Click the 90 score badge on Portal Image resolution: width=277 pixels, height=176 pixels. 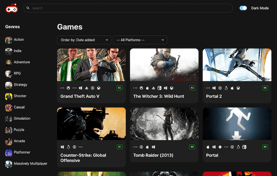click(x=265, y=147)
